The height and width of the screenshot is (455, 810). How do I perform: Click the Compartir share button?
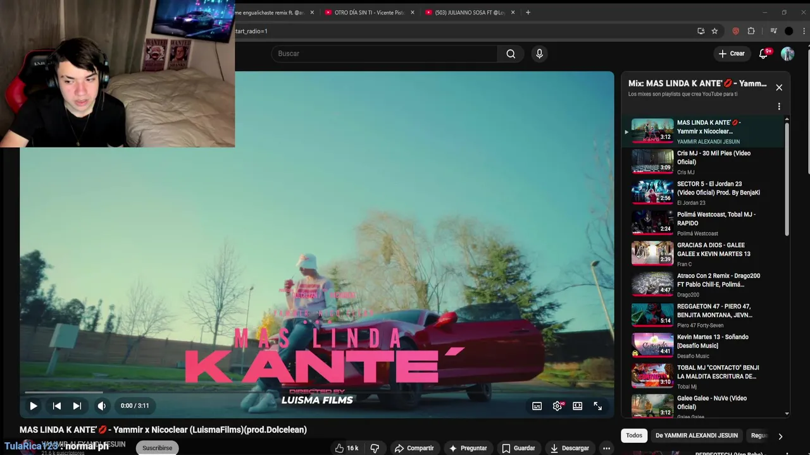click(x=414, y=448)
